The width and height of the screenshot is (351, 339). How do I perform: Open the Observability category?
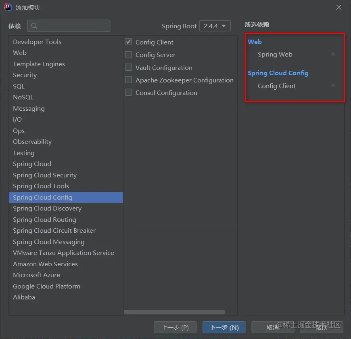click(x=66, y=142)
